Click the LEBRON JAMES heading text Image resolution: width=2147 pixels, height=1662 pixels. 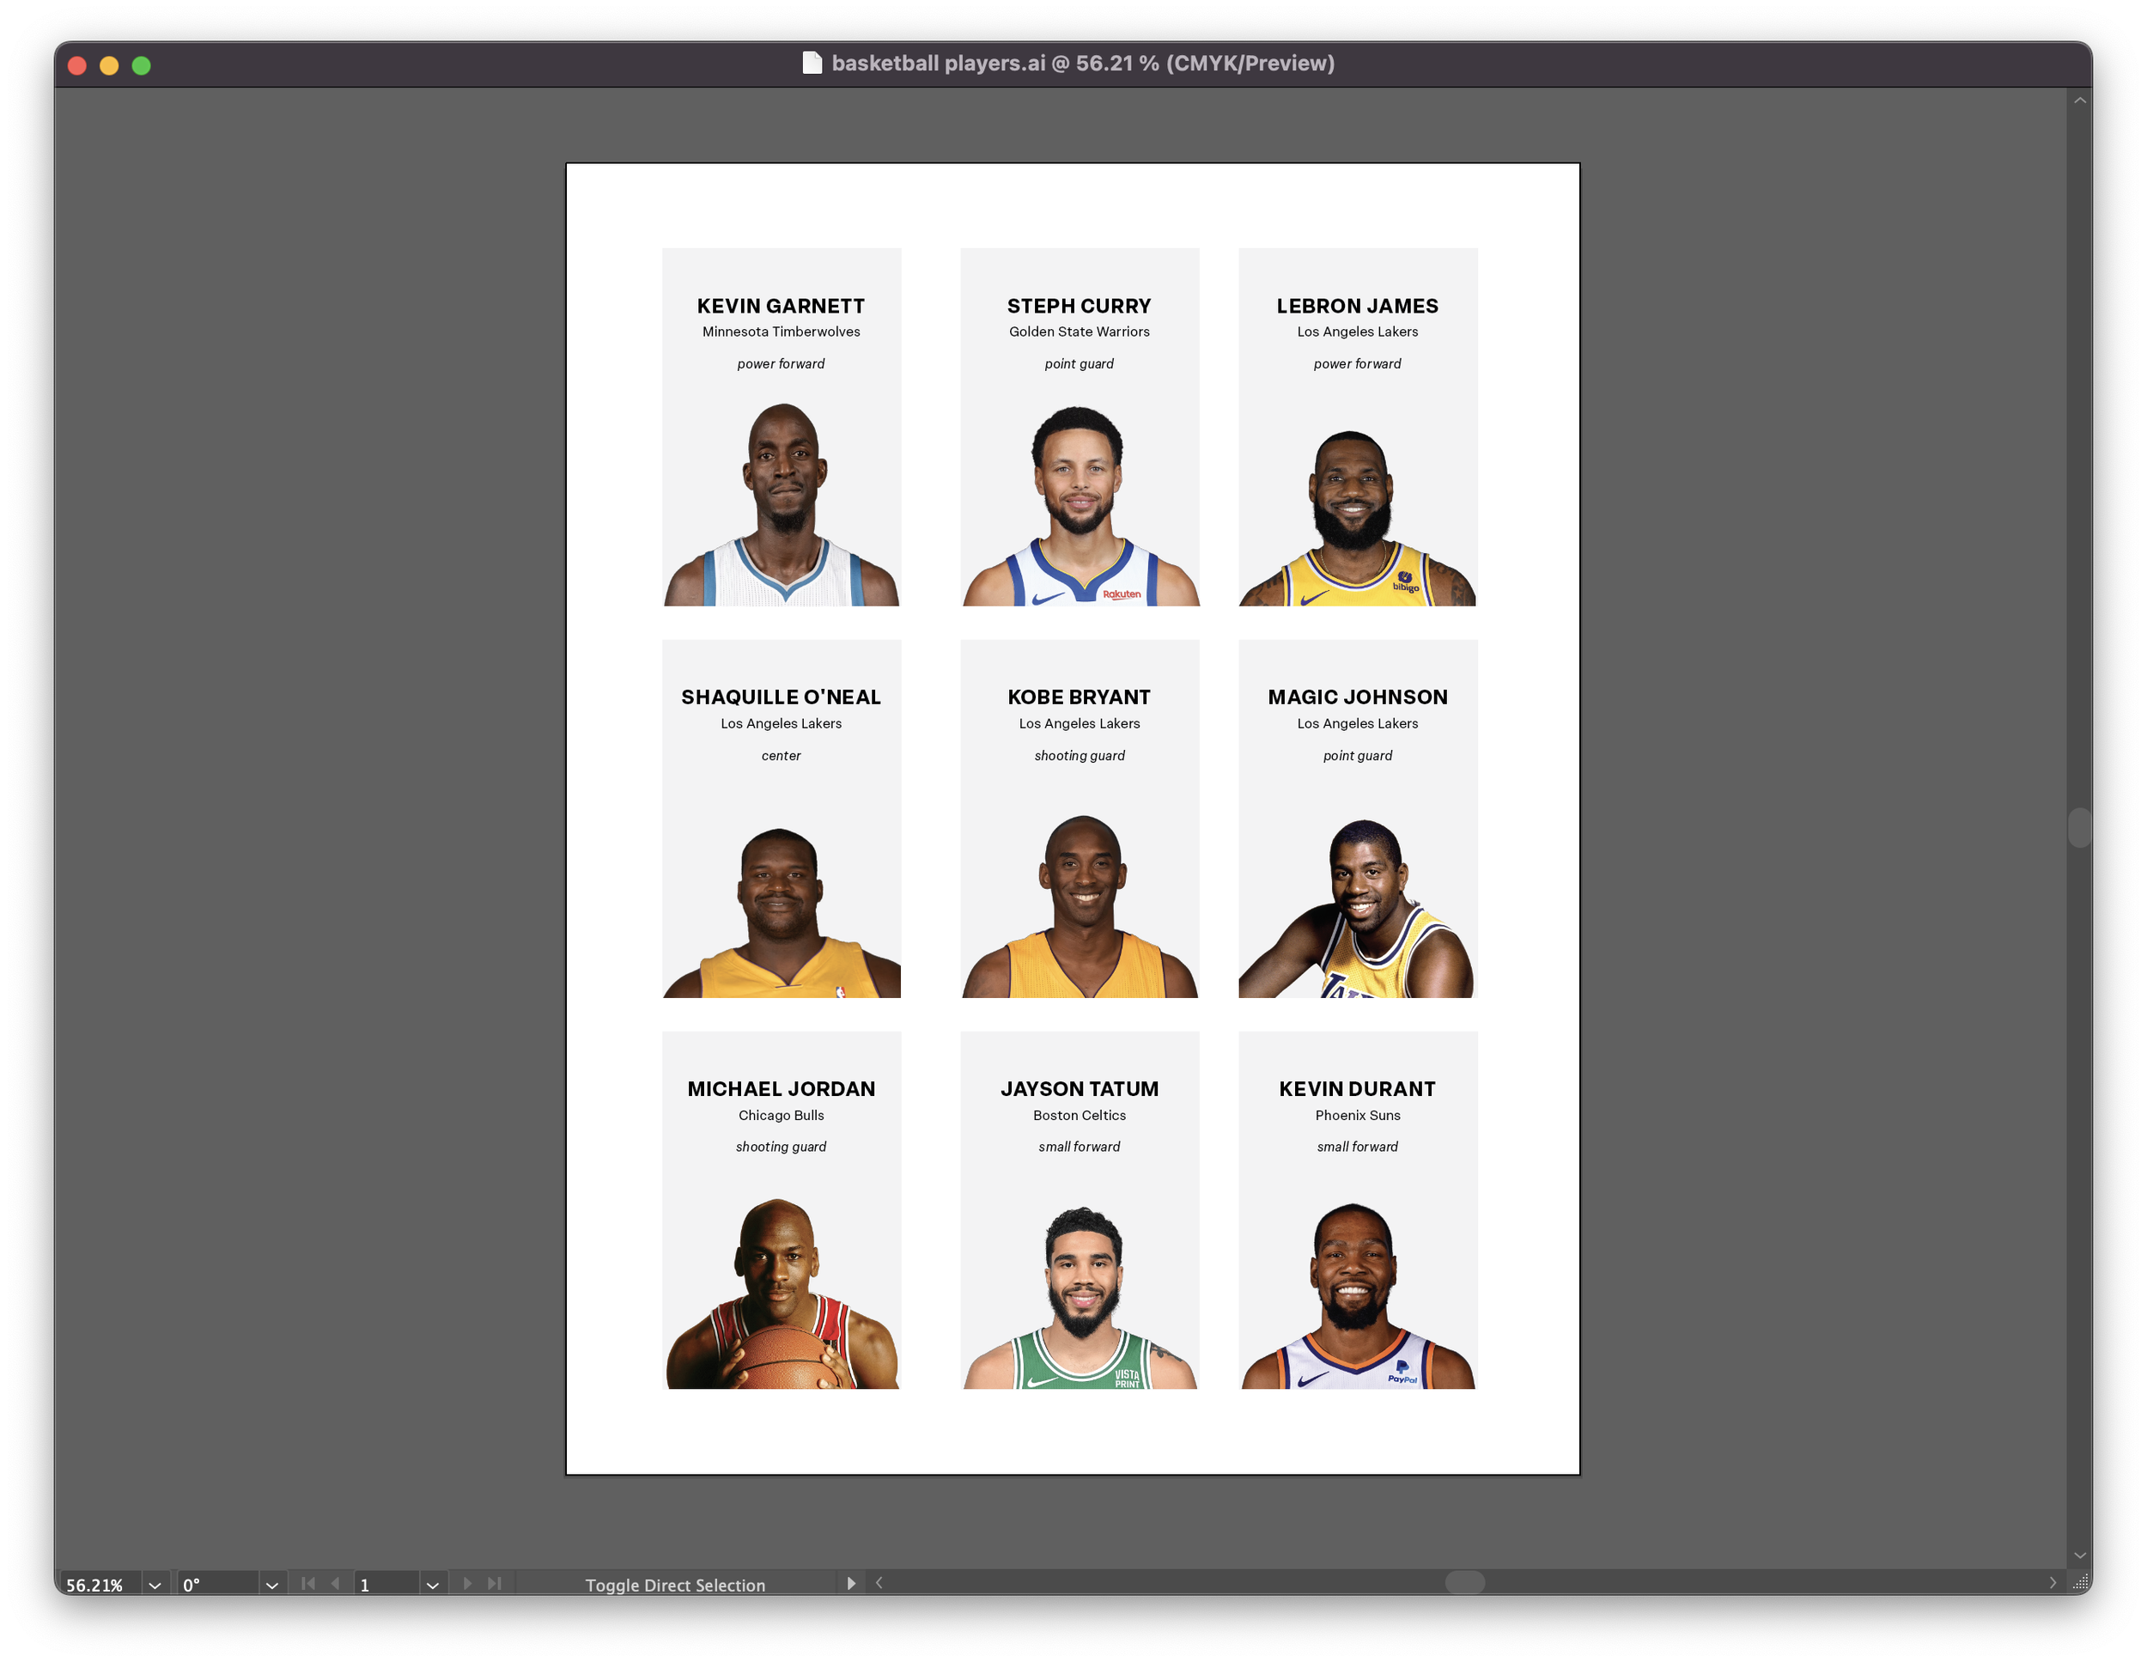pos(1357,306)
